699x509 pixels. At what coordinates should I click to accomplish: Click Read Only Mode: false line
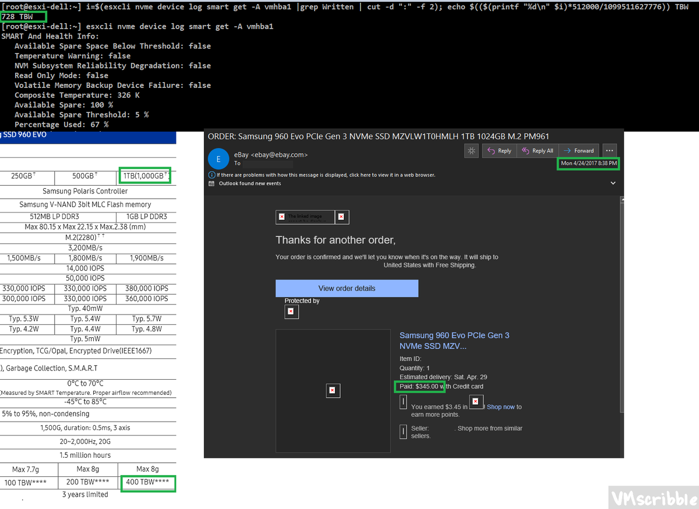pos(61,75)
